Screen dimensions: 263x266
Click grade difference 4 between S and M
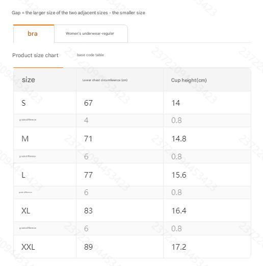(86, 120)
